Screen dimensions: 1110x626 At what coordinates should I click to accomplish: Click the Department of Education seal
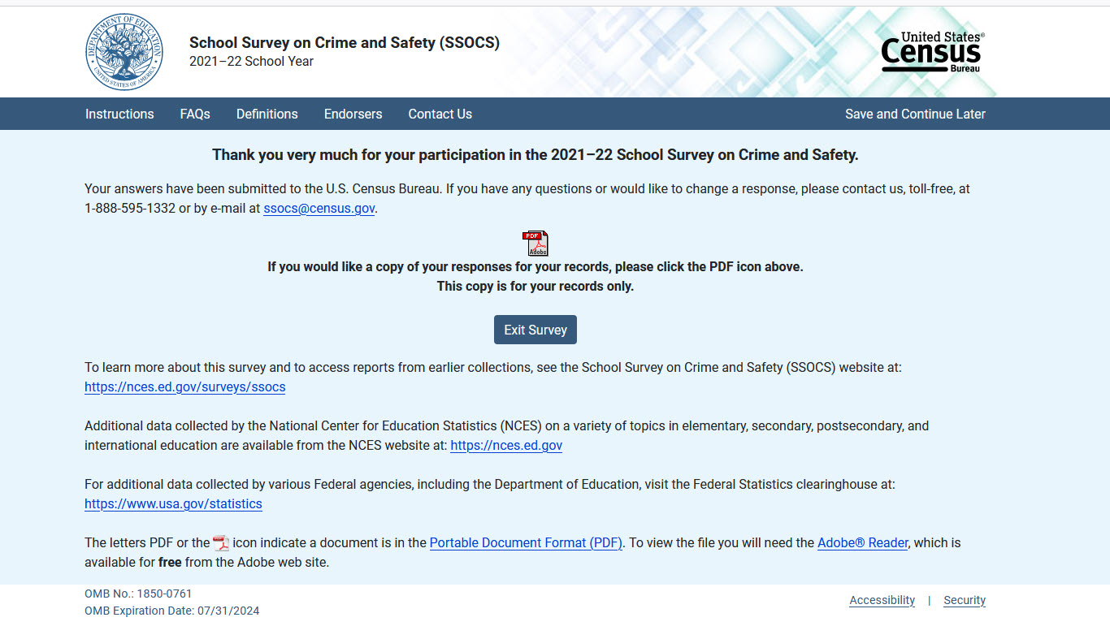click(124, 52)
